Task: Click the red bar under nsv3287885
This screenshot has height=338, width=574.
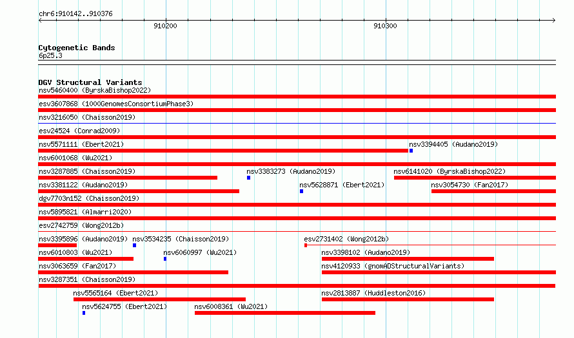Action: tap(128, 178)
